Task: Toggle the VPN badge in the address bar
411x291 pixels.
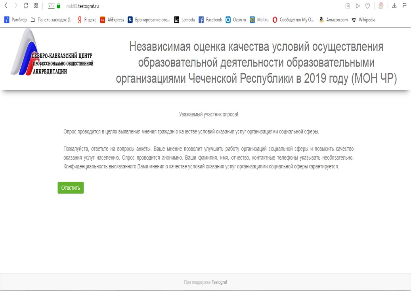Action: tap(52, 6)
